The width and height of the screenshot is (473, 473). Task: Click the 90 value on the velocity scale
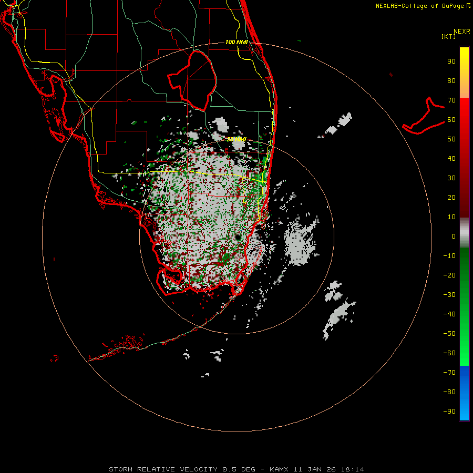coord(451,61)
